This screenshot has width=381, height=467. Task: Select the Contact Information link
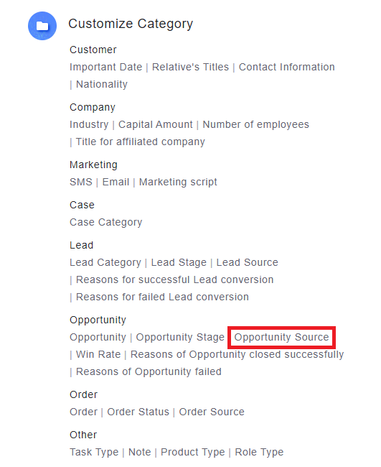point(287,67)
